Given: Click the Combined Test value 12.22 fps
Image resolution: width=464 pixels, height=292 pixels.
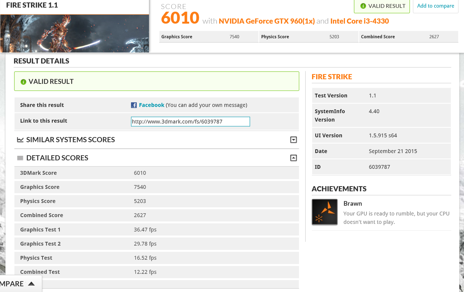Looking at the screenshot, I should coord(145,272).
